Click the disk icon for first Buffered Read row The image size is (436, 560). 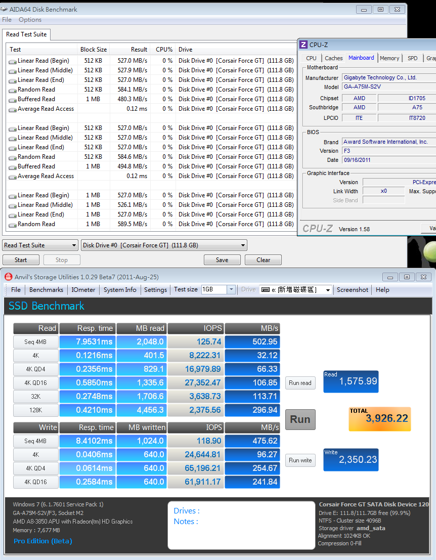(13, 100)
